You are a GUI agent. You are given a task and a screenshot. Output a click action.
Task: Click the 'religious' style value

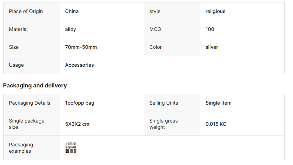pos(215,11)
